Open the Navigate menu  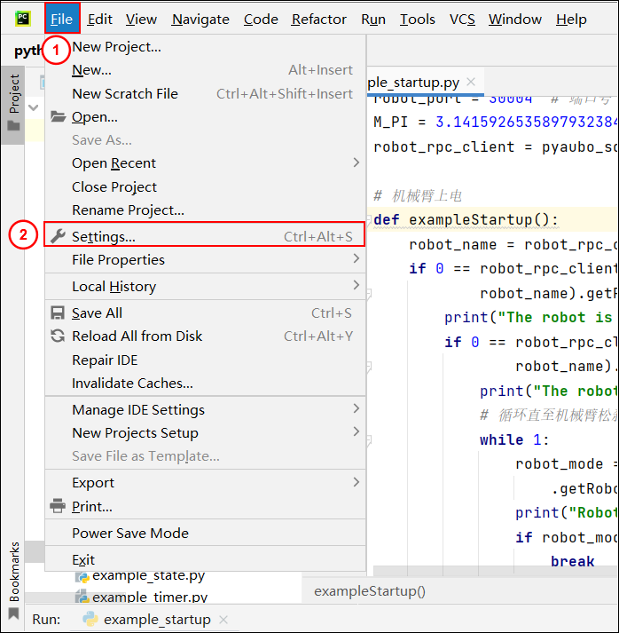200,19
